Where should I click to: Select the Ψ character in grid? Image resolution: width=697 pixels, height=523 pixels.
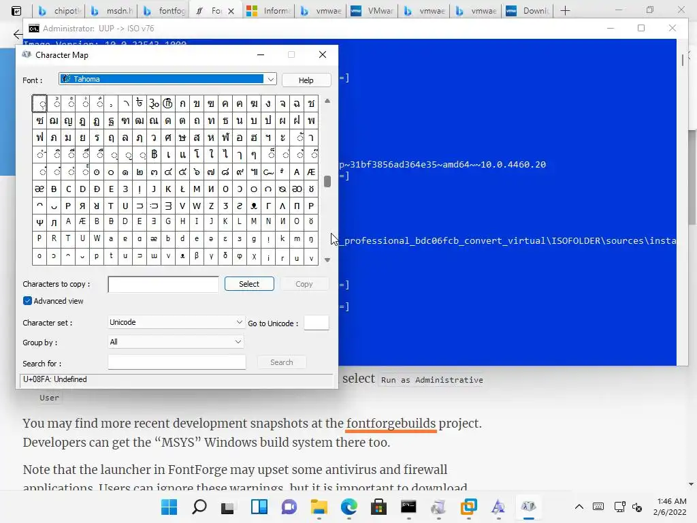[x=39, y=221]
